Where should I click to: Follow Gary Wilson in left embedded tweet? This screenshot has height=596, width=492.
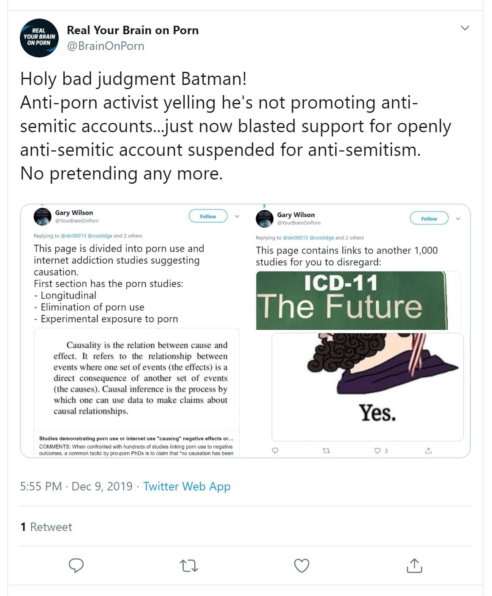point(208,216)
